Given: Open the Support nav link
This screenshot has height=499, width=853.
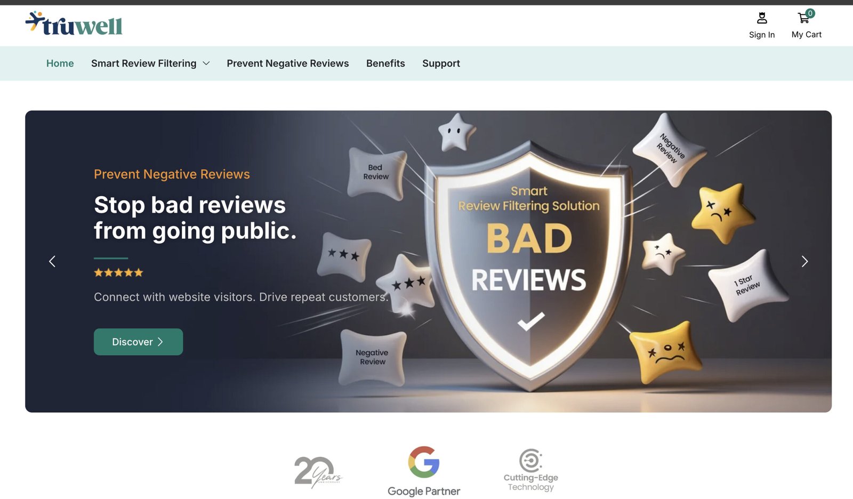Looking at the screenshot, I should (441, 63).
